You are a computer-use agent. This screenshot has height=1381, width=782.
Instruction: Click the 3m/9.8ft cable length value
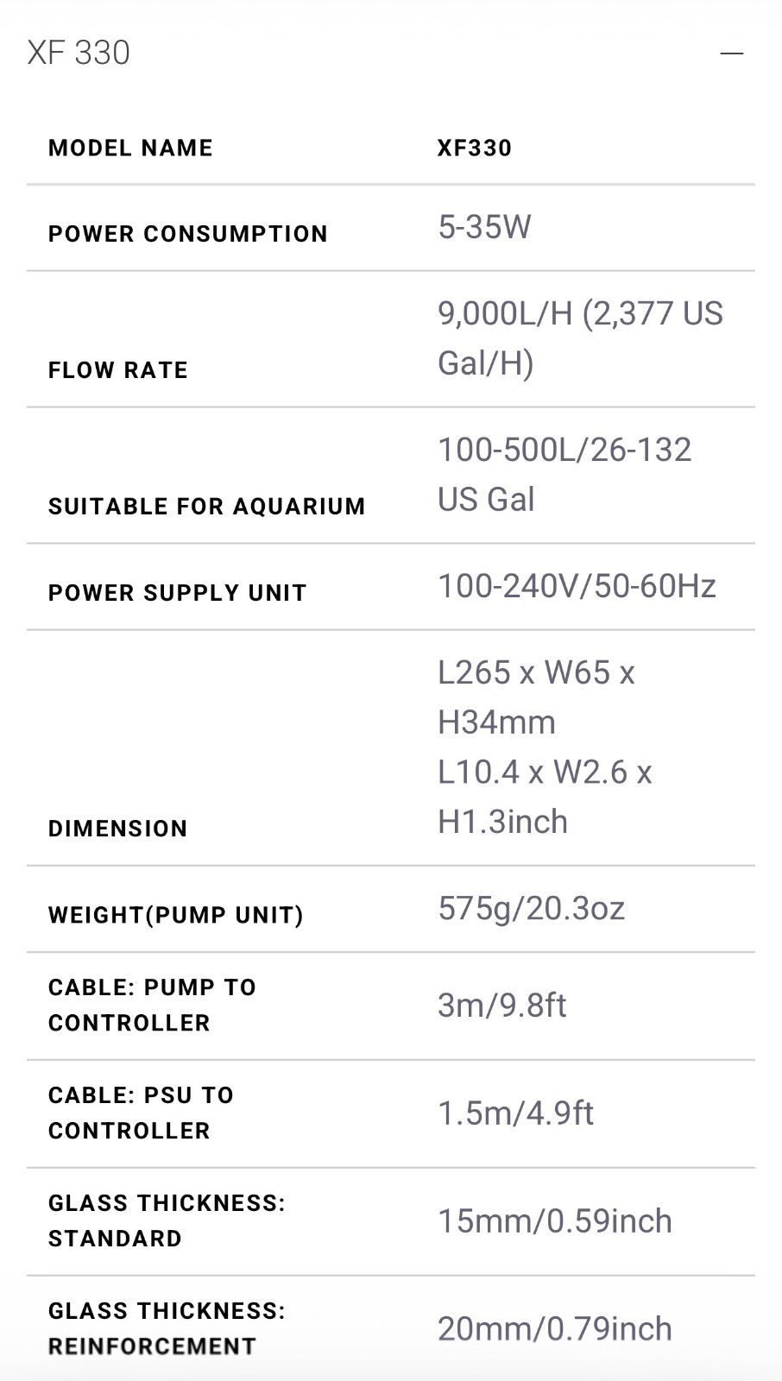pyautogui.click(x=501, y=1006)
